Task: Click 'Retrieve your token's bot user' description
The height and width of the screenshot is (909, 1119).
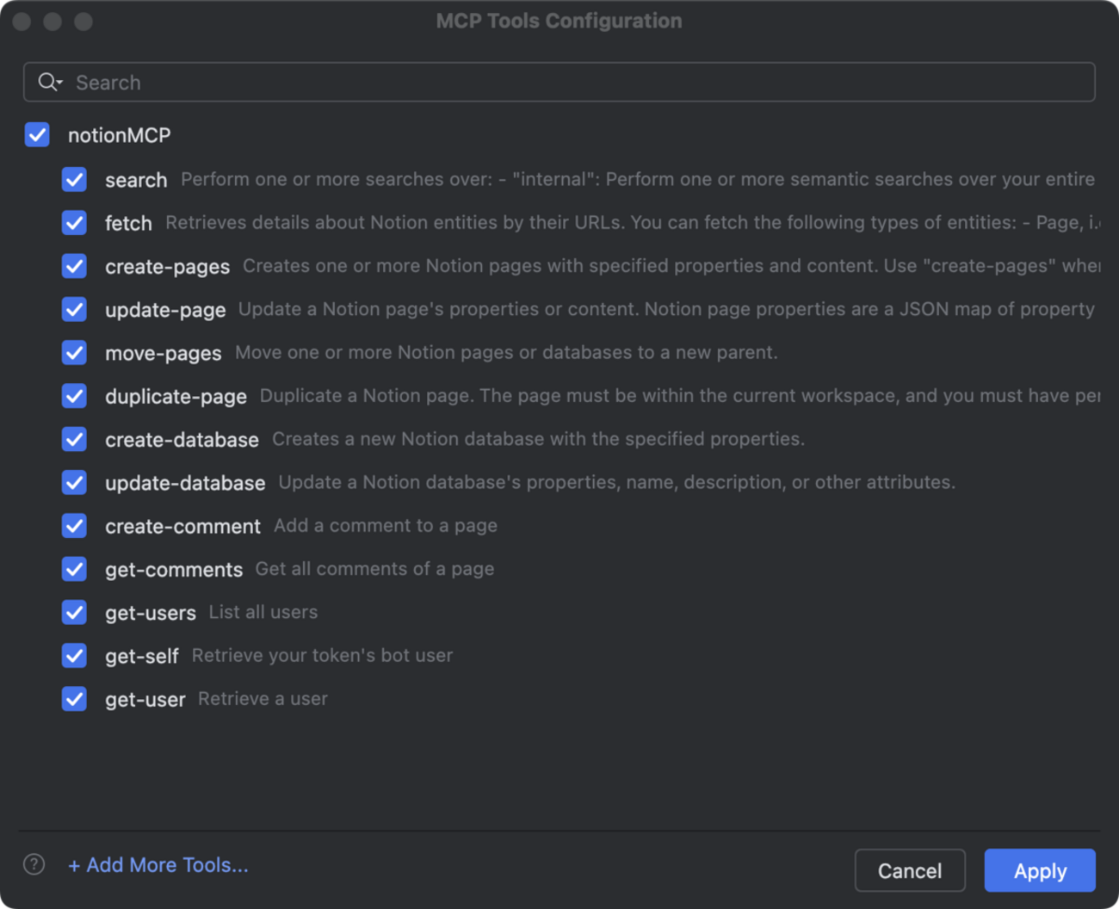Action: [322, 655]
